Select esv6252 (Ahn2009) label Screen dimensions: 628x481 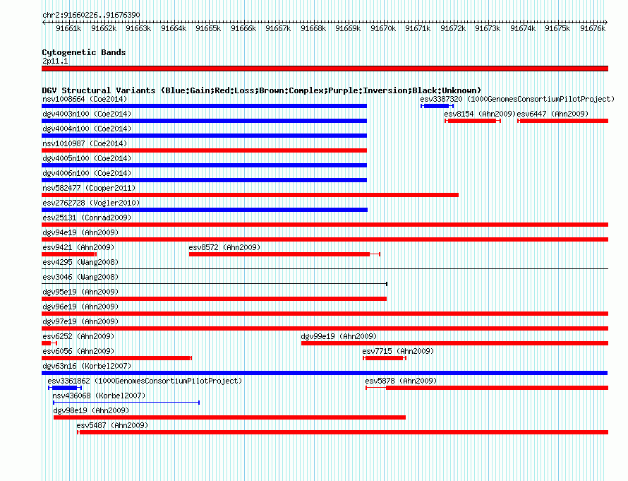pyautogui.click(x=78, y=336)
